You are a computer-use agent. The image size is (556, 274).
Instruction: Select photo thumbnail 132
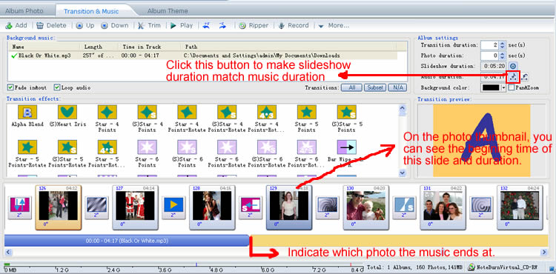[x=520, y=207]
